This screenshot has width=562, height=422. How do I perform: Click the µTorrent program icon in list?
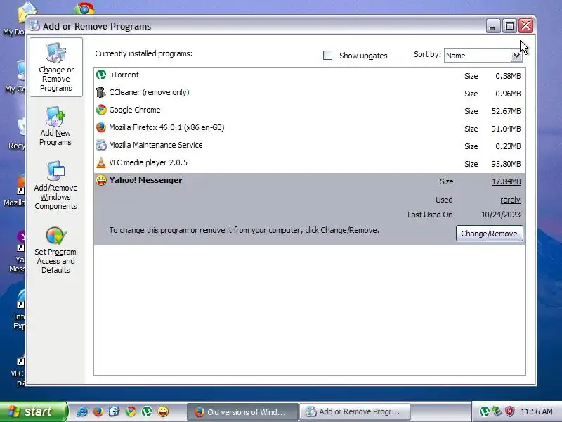tap(101, 75)
